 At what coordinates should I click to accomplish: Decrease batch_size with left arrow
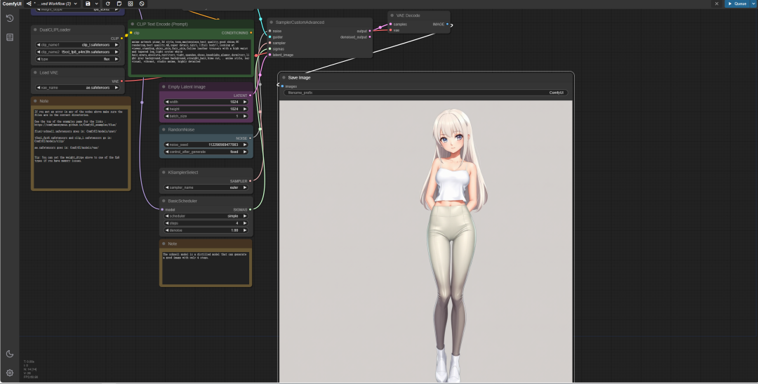tap(167, 116)
